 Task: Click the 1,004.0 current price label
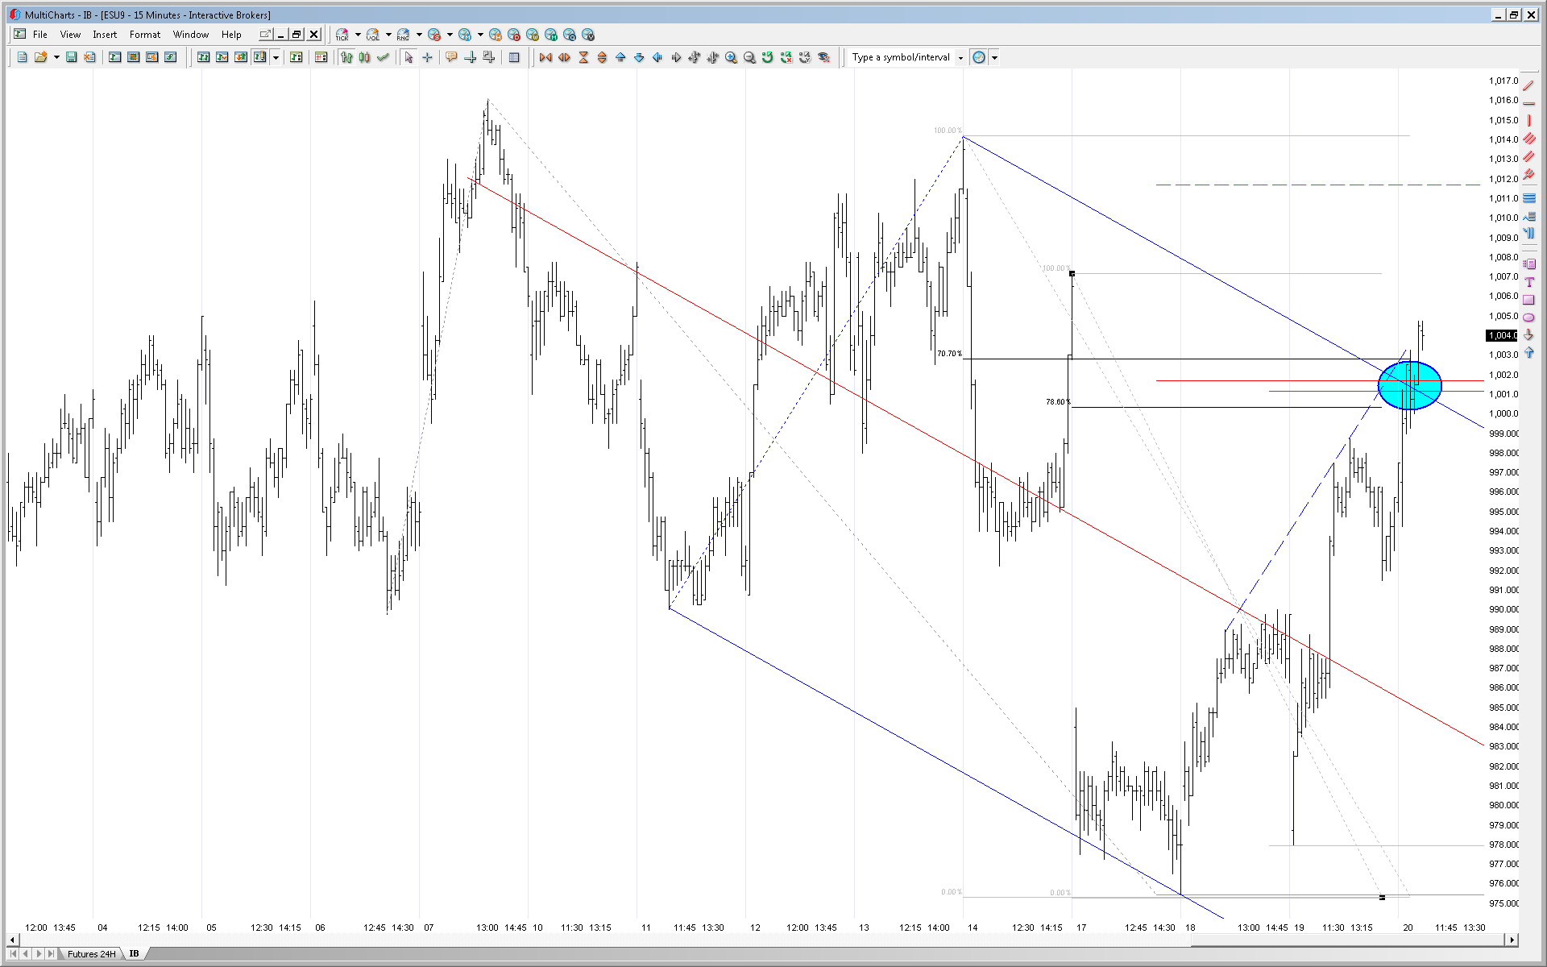[x=1501, y=335]
